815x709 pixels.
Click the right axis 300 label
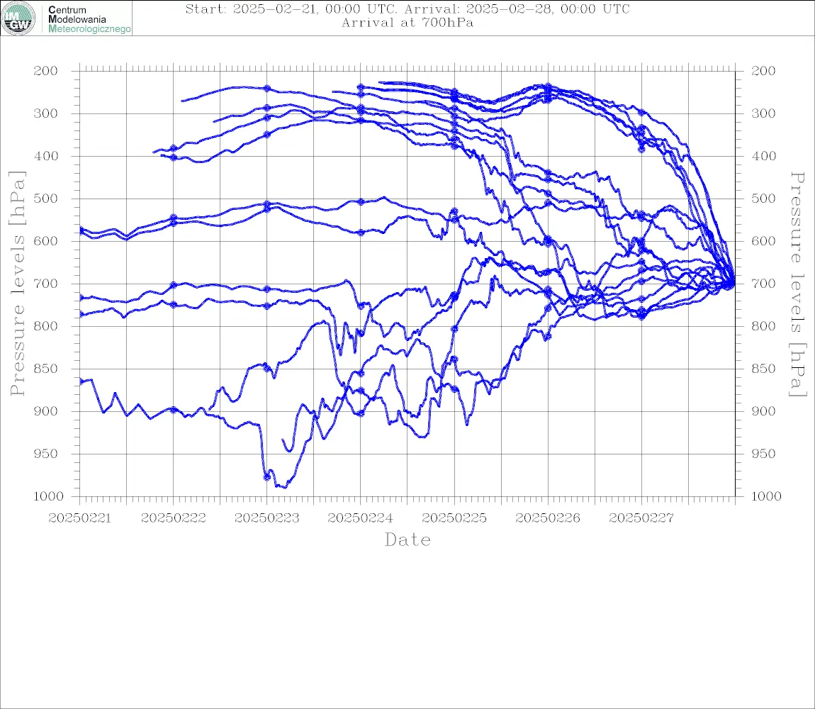(763, 113)
